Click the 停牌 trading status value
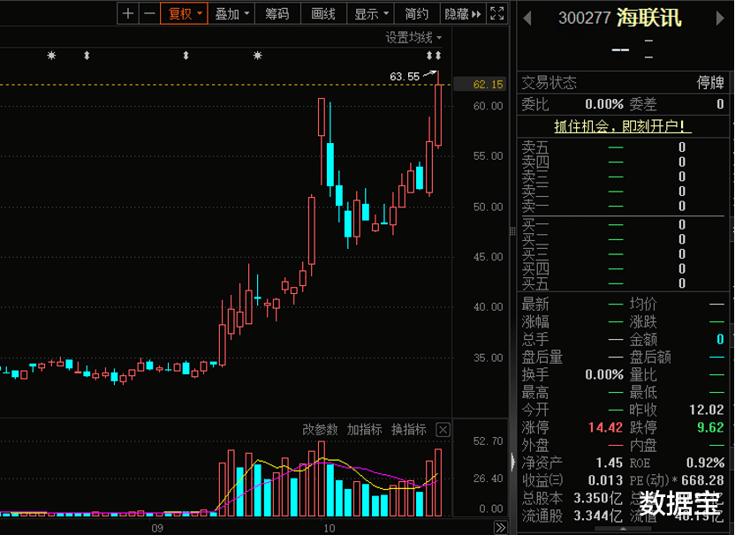Image resolution: width=735 pixels, height=535 pixels. [x=710, y=82]
